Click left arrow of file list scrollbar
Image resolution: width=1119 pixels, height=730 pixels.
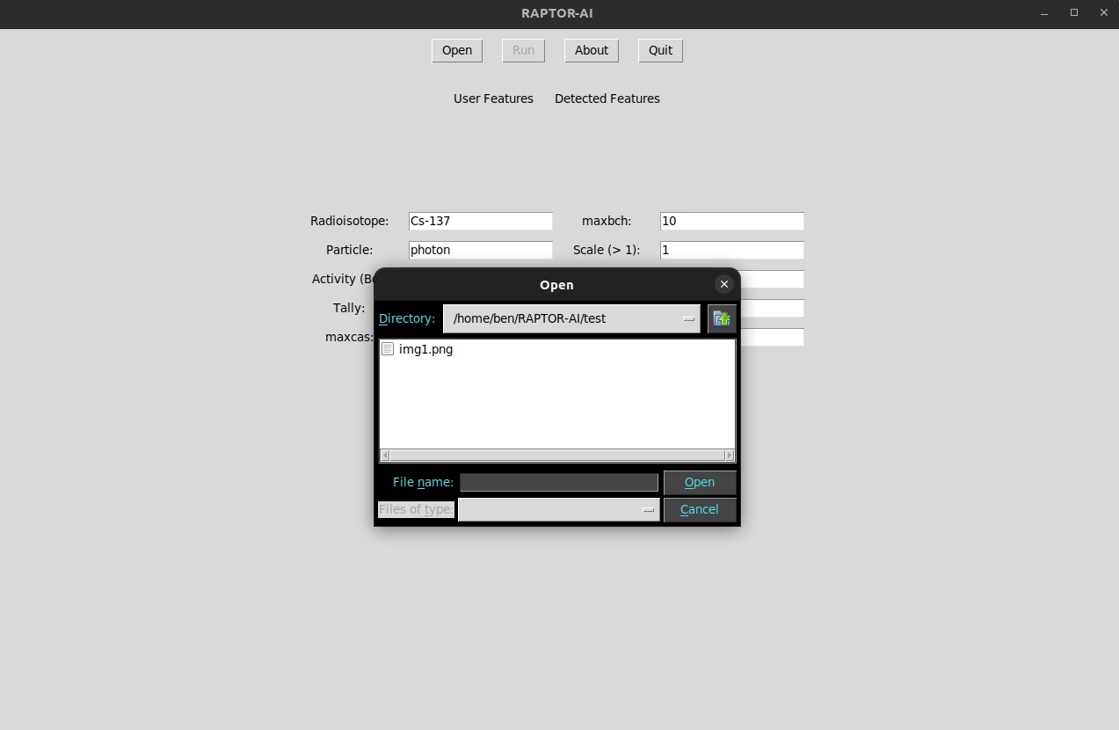[x=385, y=456]
